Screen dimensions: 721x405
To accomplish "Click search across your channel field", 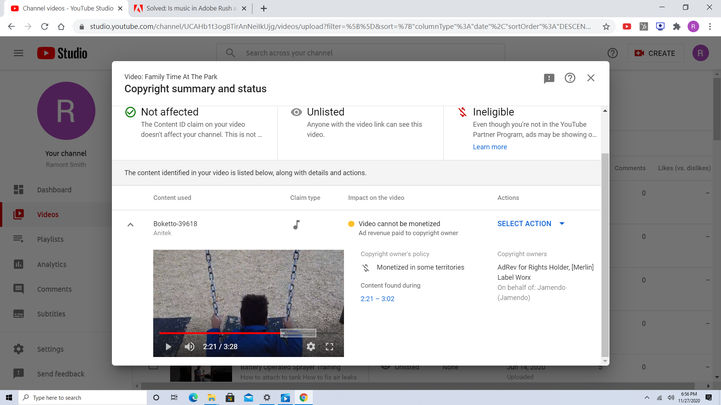I will point(360,53).
